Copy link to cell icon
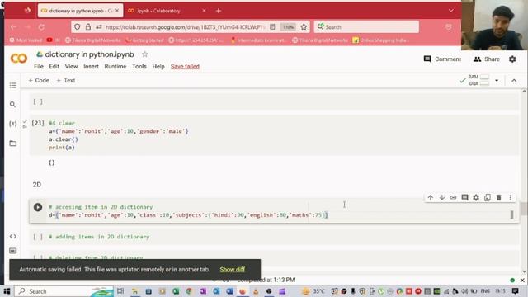Image resolution: width=528 pixels, height=297 pixels. (453, 198)
